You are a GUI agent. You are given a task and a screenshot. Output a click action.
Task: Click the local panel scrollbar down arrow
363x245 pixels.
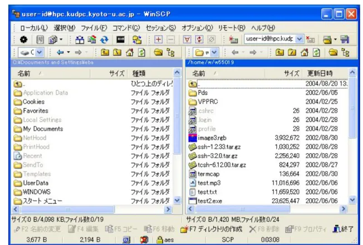pyautogui.click(x=177, y=200)
